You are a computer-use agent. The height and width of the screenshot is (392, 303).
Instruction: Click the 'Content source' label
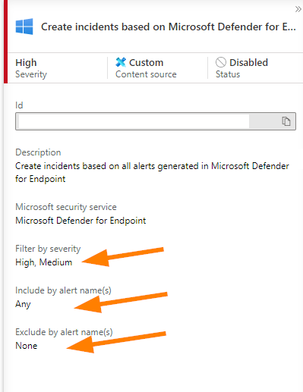[146, 74]
